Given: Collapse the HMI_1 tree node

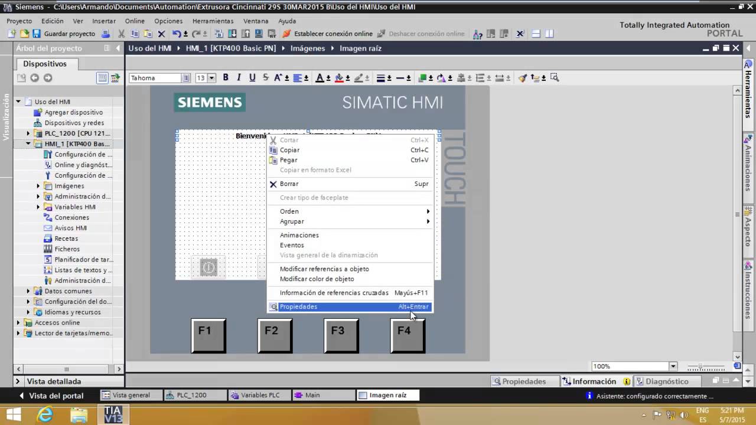Looking at the screenshot, I should point(28,144).
